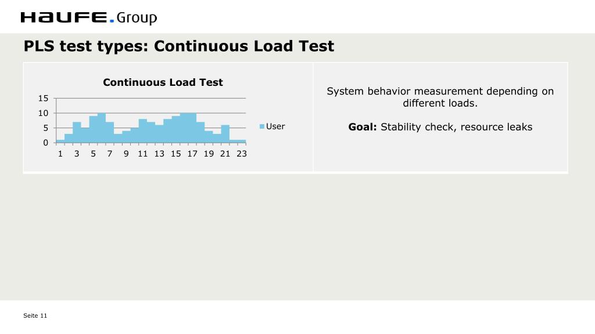This screenshot has width=595, height=334.
Task: Click the tallest bar near hour 6
Action: pyautogui.click(x=101, y=128)
